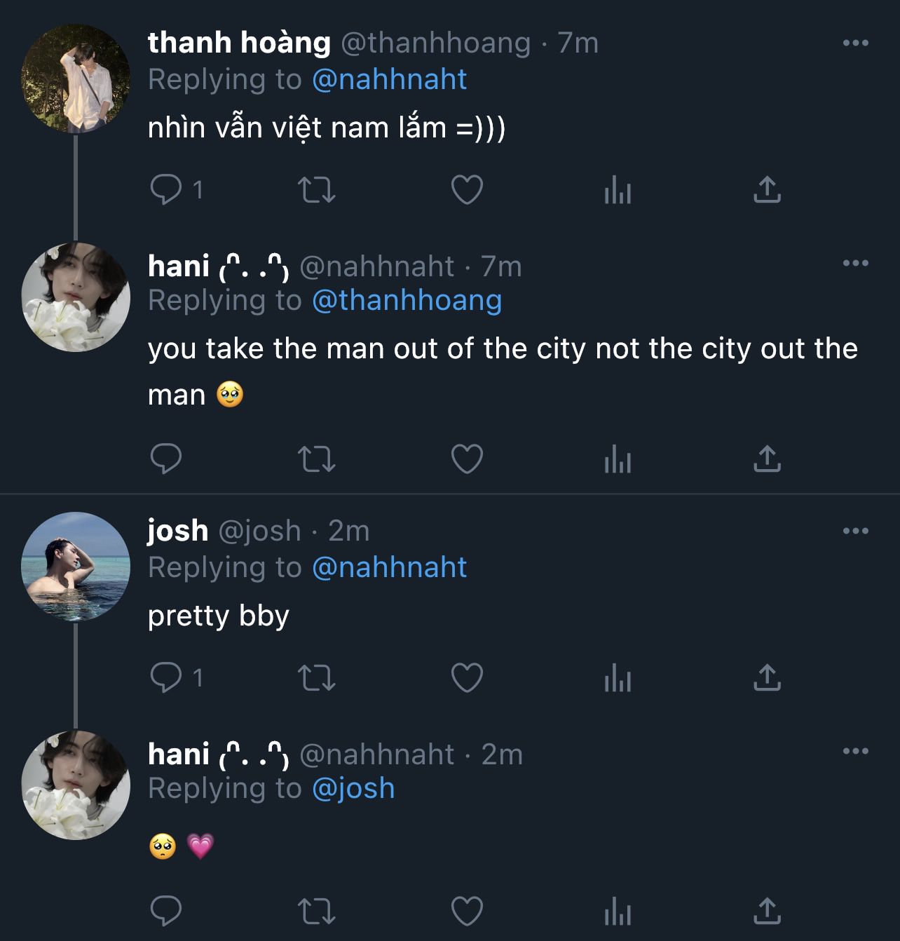
Task: Share hani's emoji reply to josh
Action: click(767, 911)
